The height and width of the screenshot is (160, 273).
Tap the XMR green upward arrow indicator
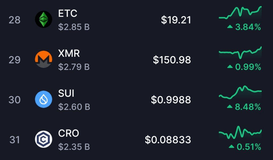coord(230,67)
